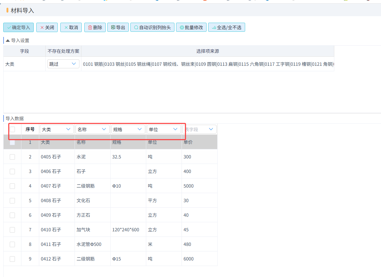381x277 pixels.
Task: Click the 关闭 button
Action: pos(47,28)
